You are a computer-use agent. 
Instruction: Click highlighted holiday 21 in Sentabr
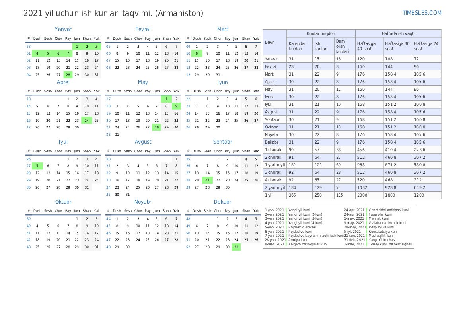[207, 180]
